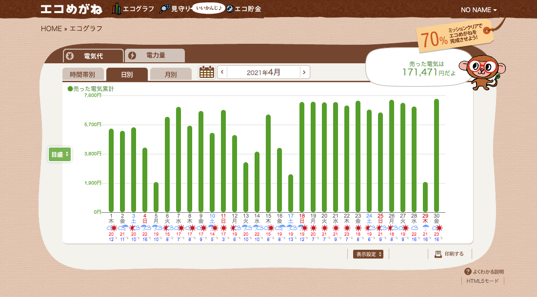The image size is (537, 297).
Task: Click the いいかんじ♪ speech bubble
Action: tap(209, 8)
